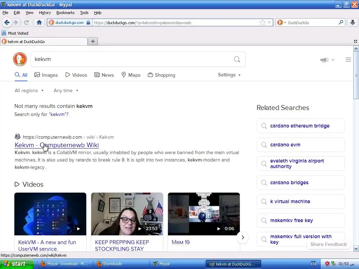This screenshot has width=359, height=269.
Task: Switch to the Shopping results tab
Action: tap(161, 75)
